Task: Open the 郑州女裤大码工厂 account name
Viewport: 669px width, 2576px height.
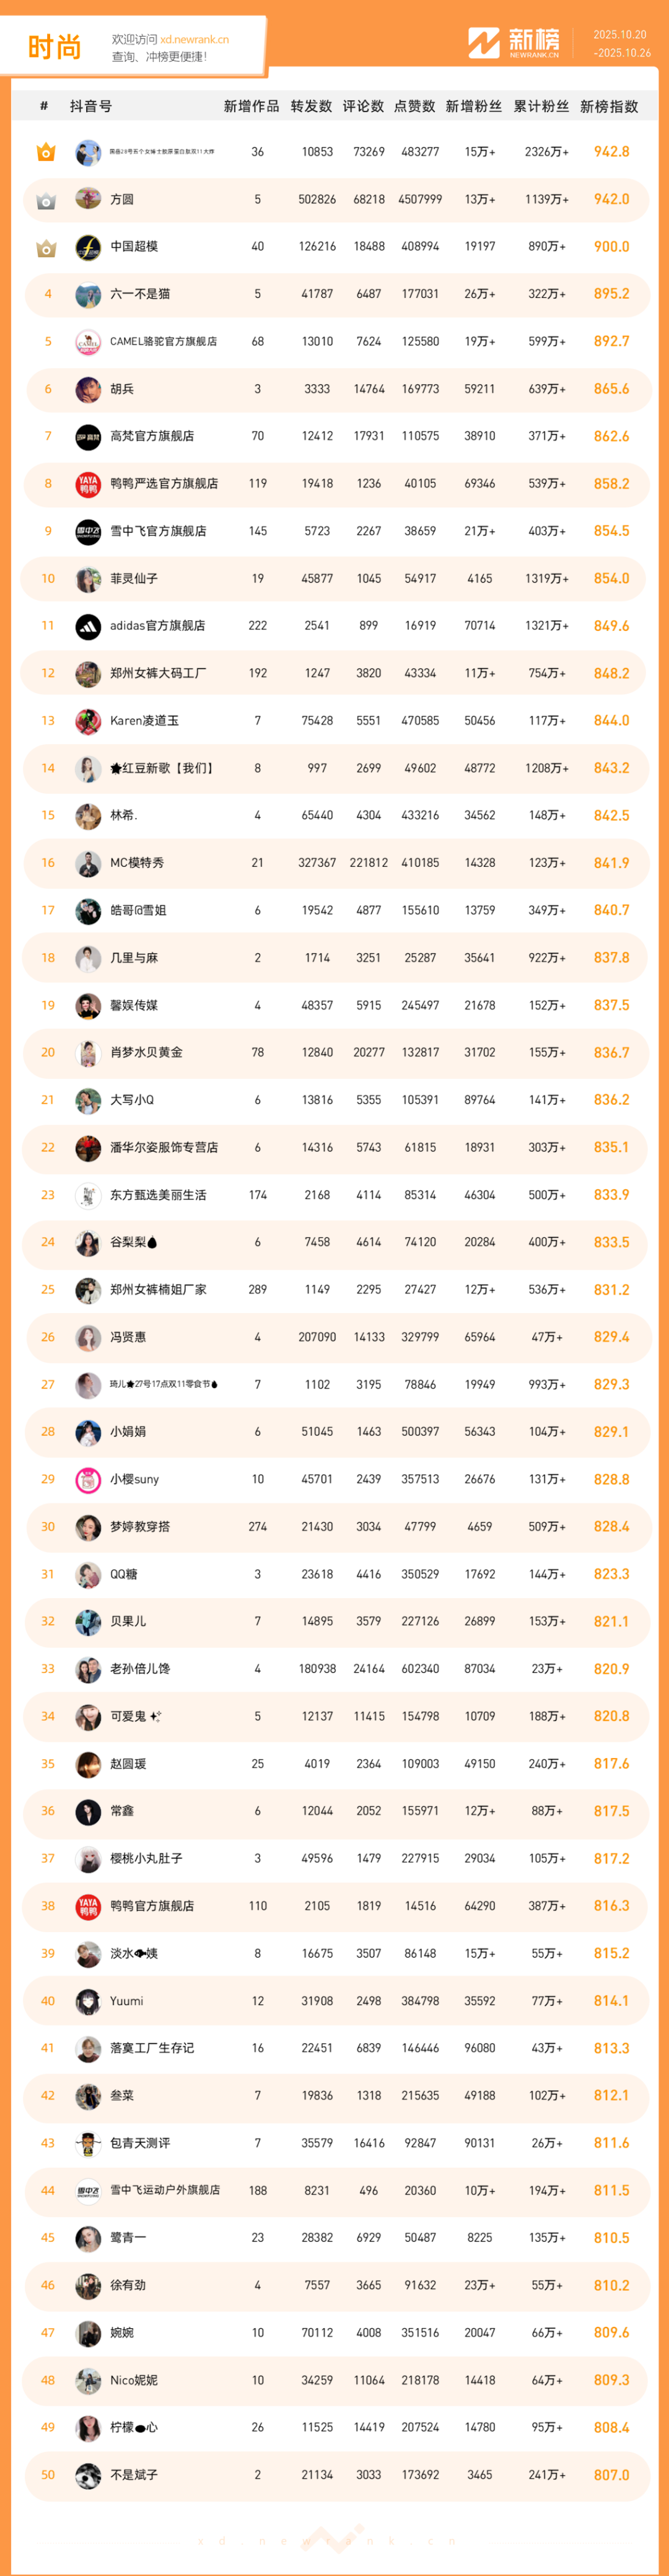Action: pos(158,673)
